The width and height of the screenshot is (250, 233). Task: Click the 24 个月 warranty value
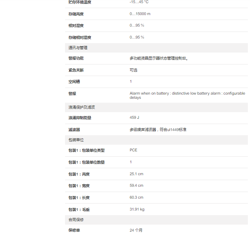coord(136,230)
